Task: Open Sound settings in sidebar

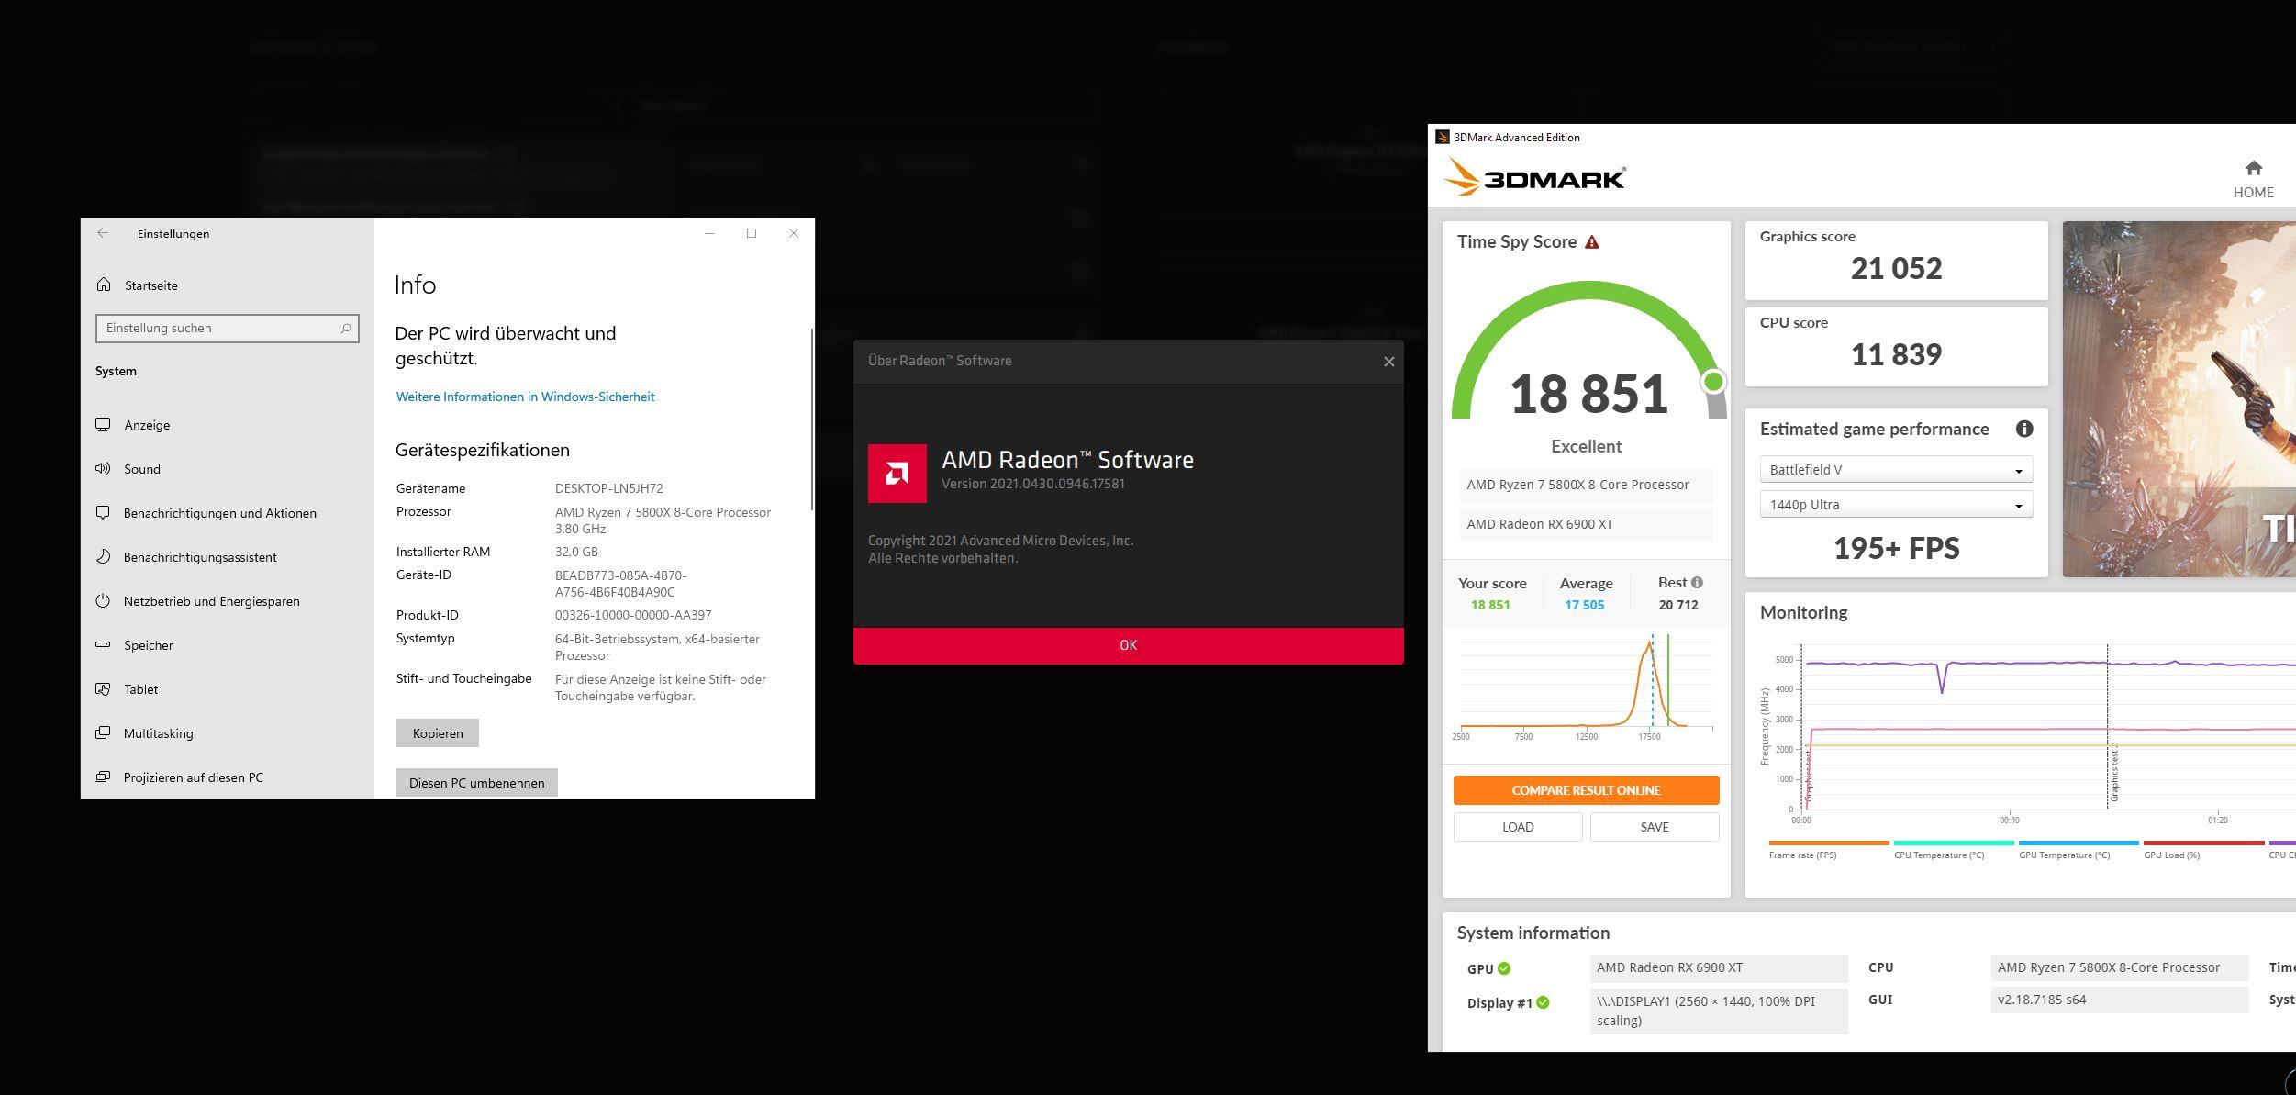Action: (x=141, y=469)
